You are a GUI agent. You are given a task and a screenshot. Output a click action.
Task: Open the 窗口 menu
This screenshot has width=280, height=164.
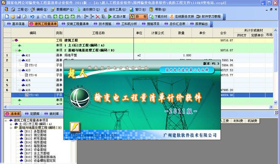pos(140,9)
